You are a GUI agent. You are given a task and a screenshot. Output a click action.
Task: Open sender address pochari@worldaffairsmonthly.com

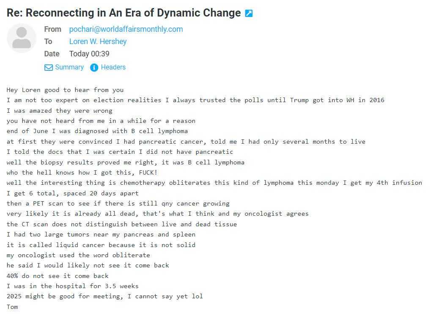point(126,29)
